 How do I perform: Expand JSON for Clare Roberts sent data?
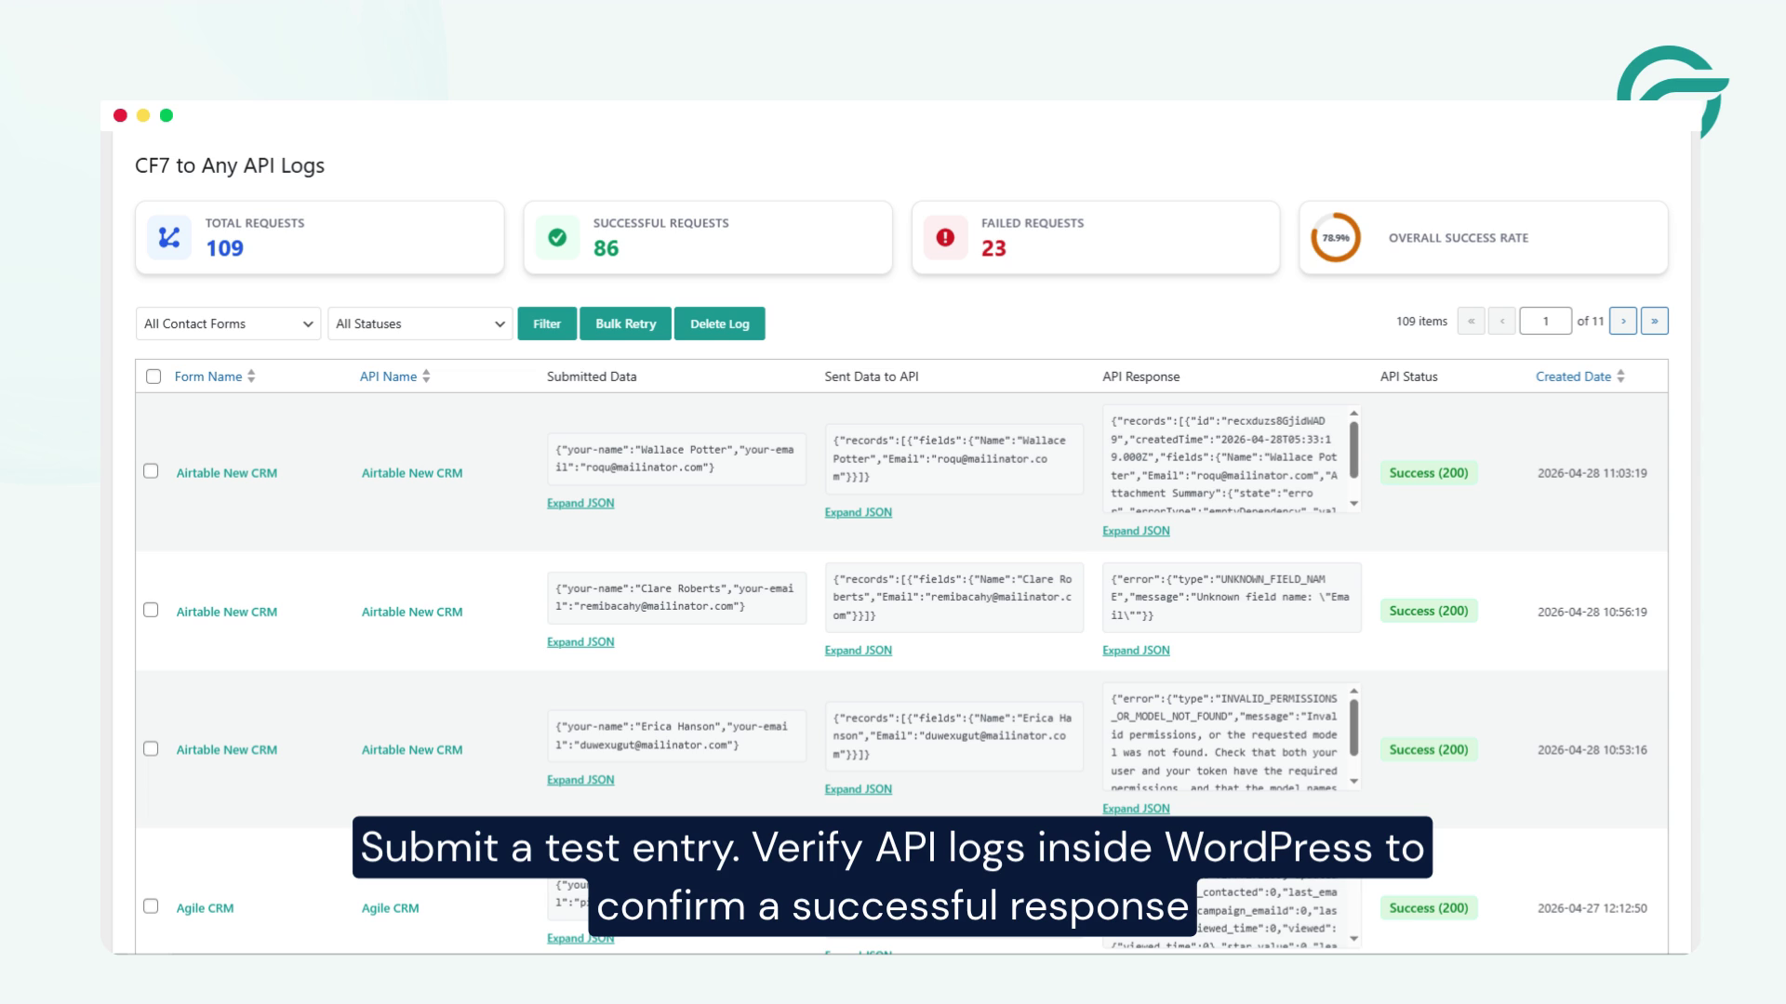coord(858,651)
